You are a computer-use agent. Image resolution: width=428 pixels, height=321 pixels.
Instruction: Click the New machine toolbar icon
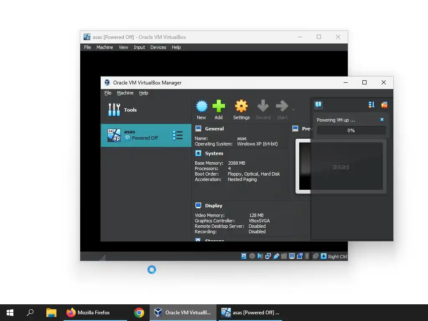point(201,106)
